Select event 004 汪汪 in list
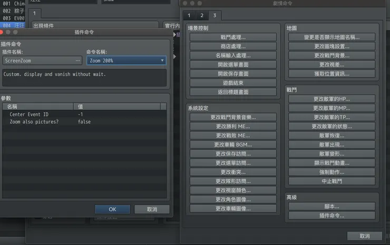Screen dimensions: 390x245 [x=13, y=25]
